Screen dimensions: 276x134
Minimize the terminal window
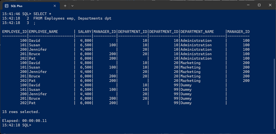[x=248, y=5]
